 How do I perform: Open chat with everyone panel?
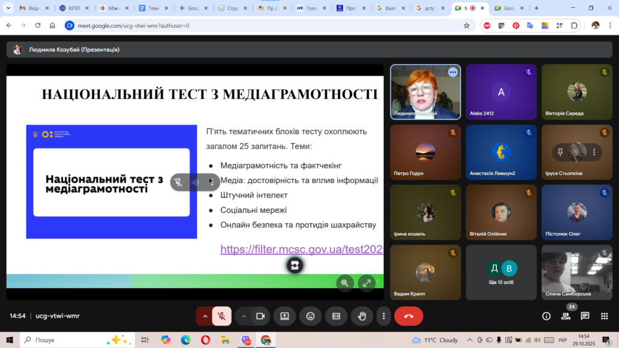coord(585,316)
